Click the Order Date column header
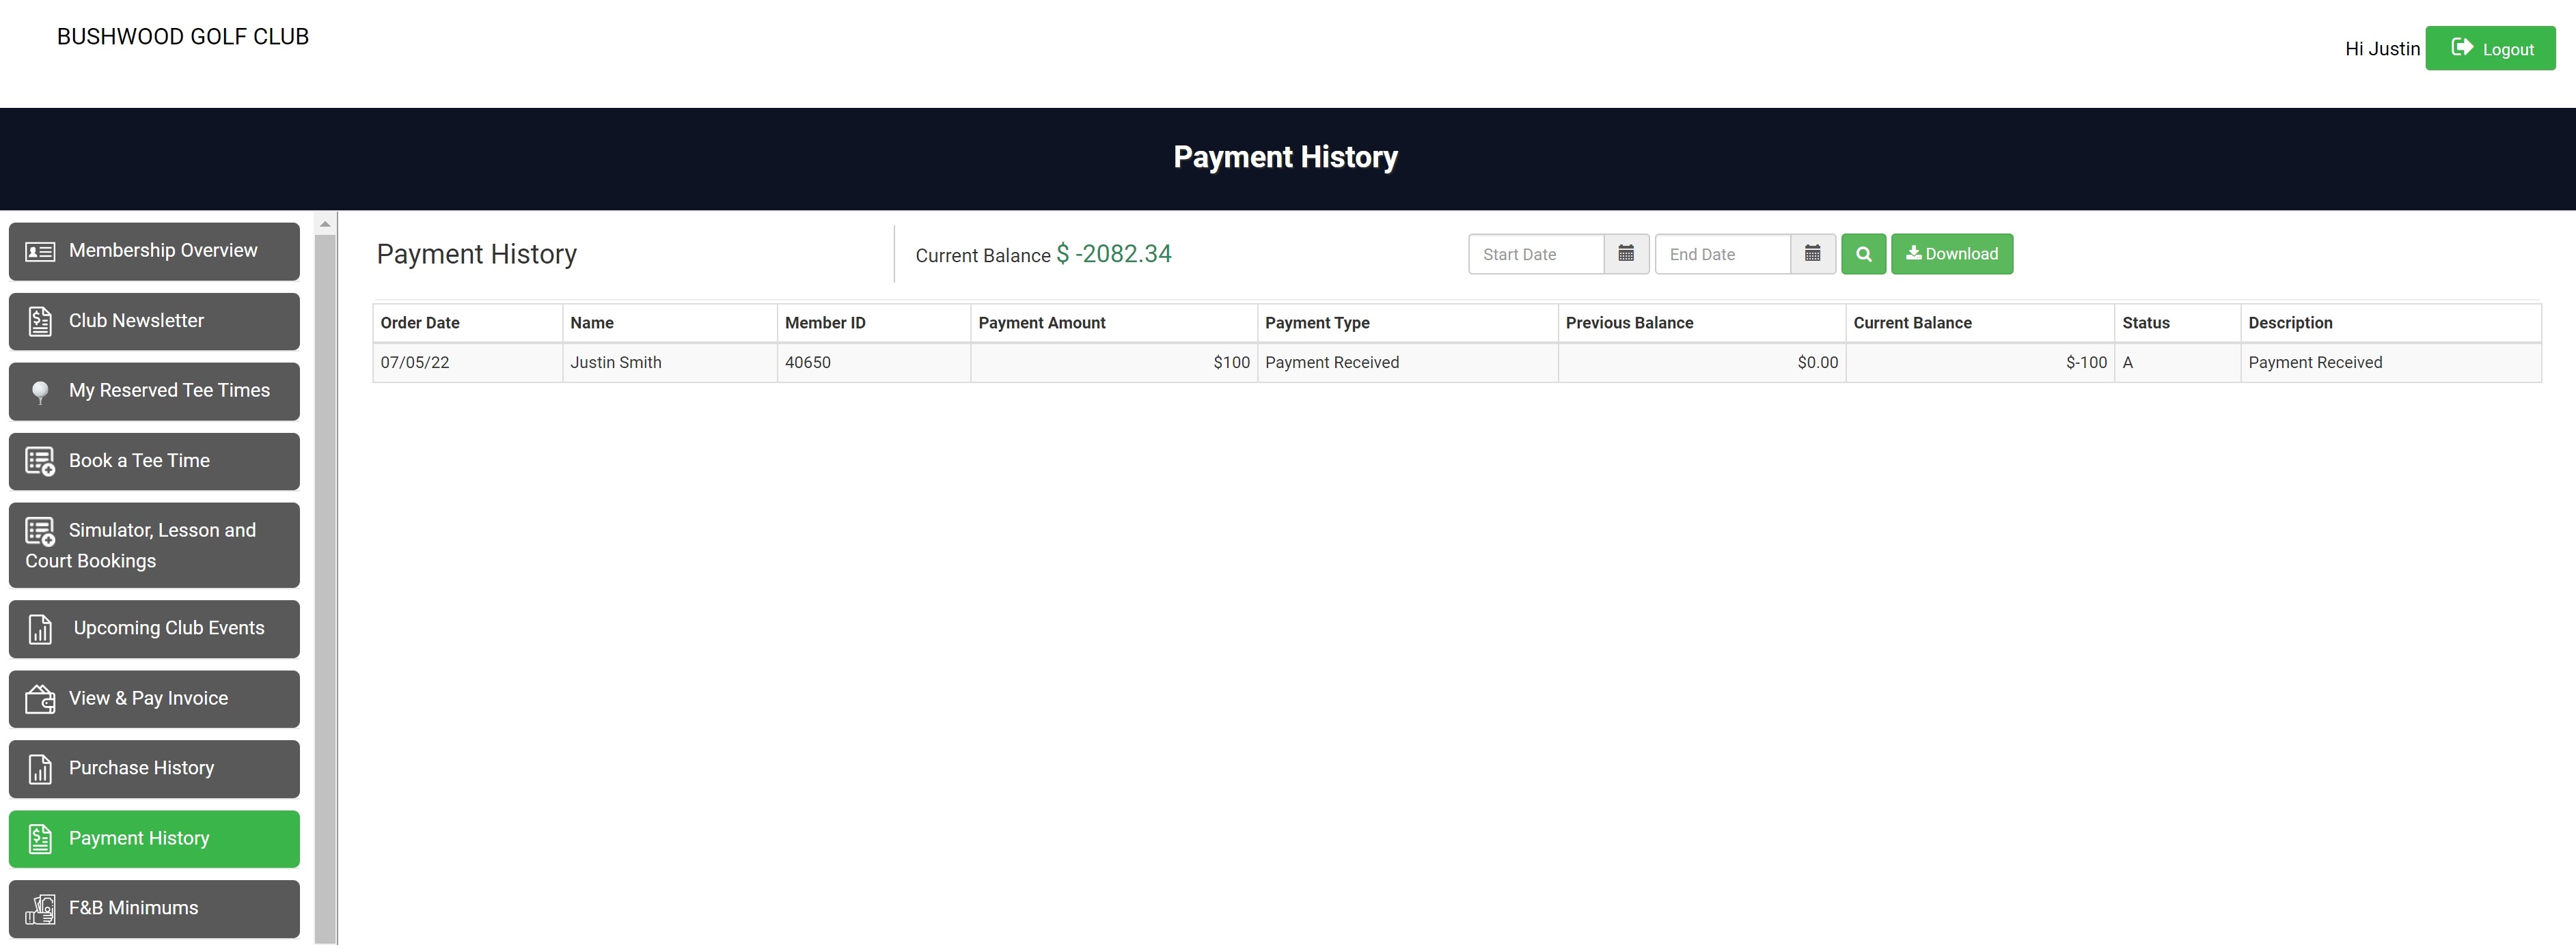 420,323
